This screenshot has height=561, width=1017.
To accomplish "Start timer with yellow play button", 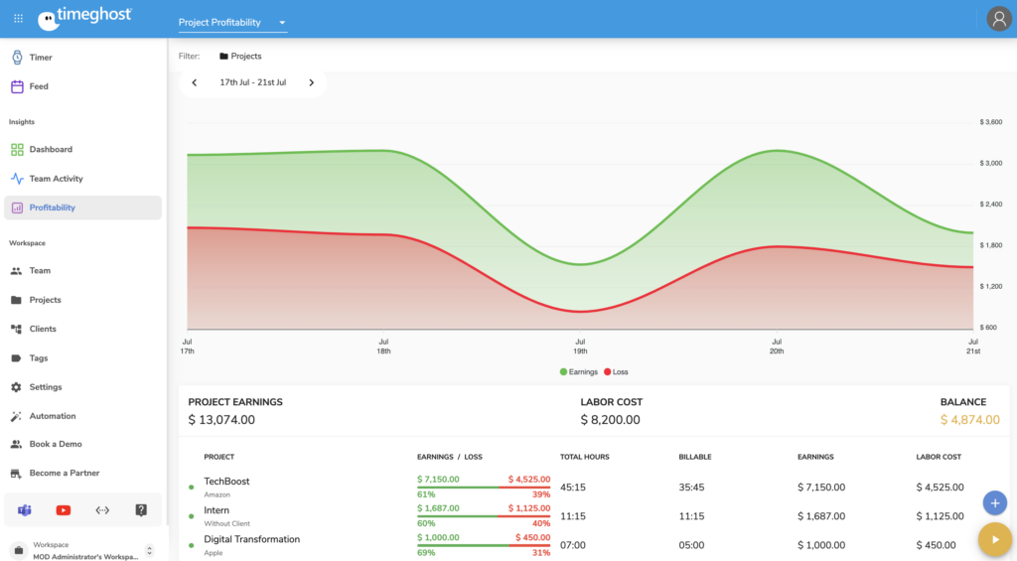I will pyautogui.click(x=994, y=539).
